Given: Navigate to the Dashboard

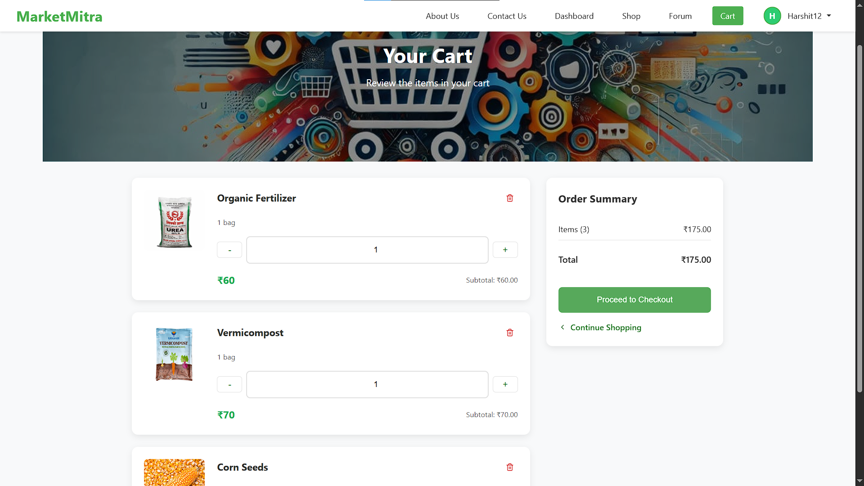Looking at the screenshot, I should [574, 16].
